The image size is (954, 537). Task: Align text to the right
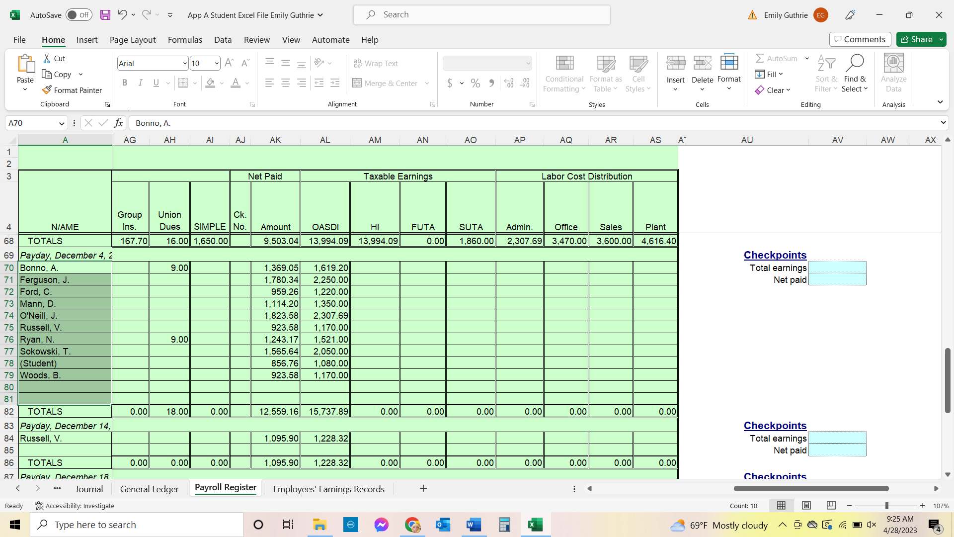point(302,84)
